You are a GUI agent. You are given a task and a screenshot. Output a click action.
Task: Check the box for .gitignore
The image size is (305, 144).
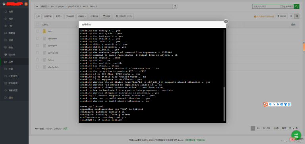(x=38, y=39)
